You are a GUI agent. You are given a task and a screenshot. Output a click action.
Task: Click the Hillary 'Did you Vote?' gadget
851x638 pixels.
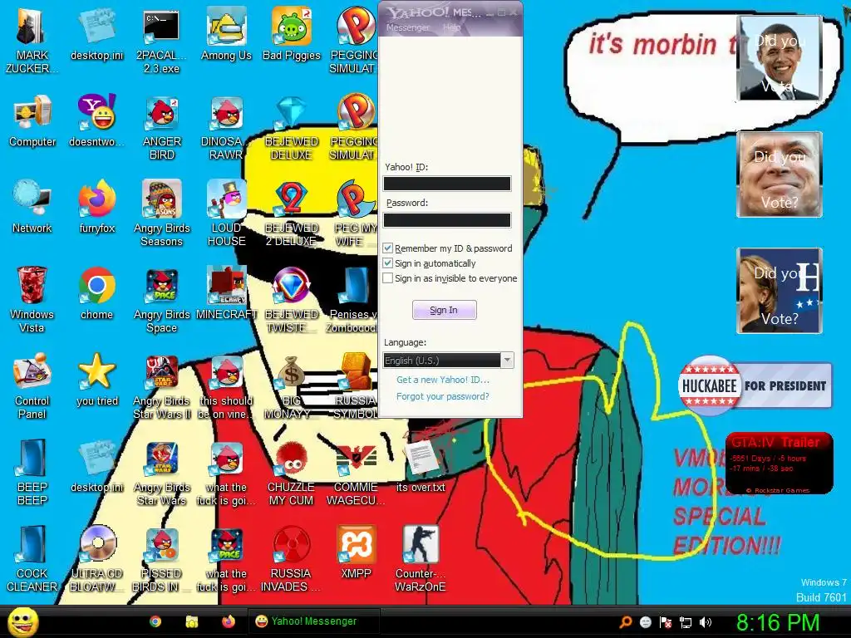pyautogui.click(x=780, y=291)
